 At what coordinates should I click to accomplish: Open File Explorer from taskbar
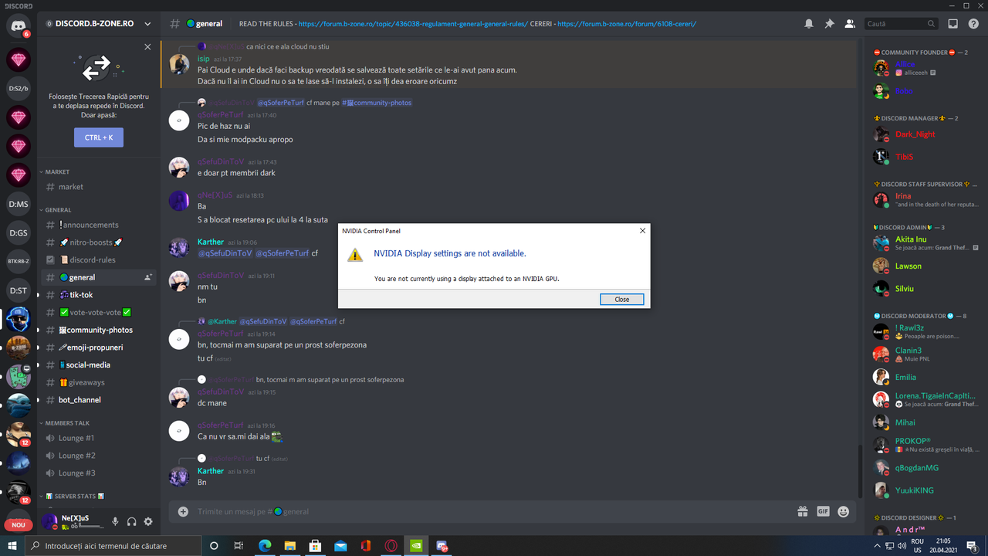tap(289, 546)
